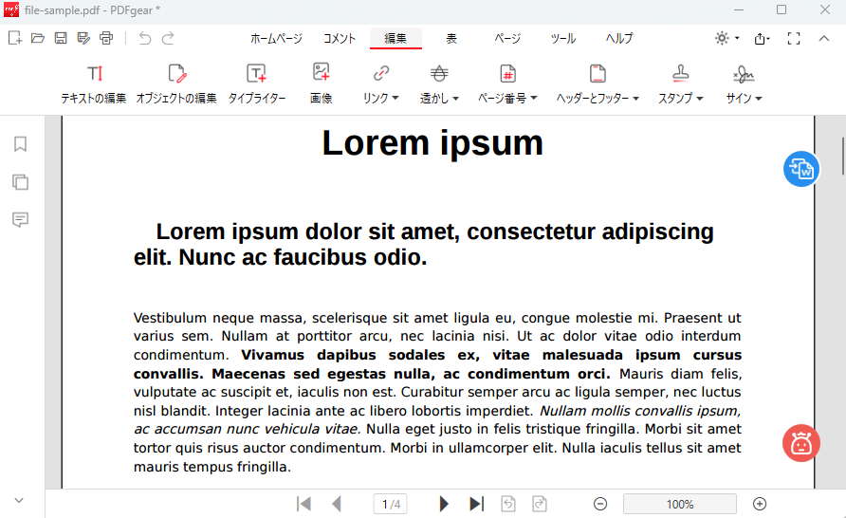Expand the リンク dropdown arrow
The width and height of the screenshot is (846, 518).
click(395, 99)
